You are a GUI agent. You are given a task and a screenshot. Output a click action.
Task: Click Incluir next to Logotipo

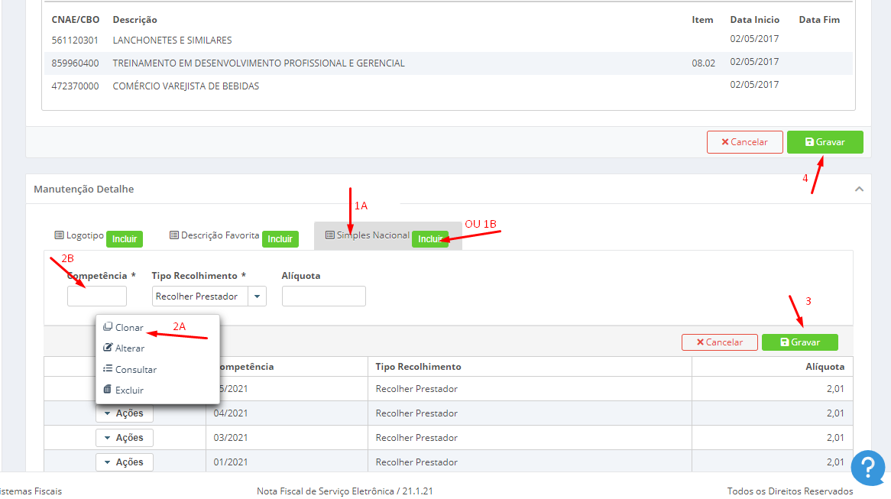[x=125, y=239]
